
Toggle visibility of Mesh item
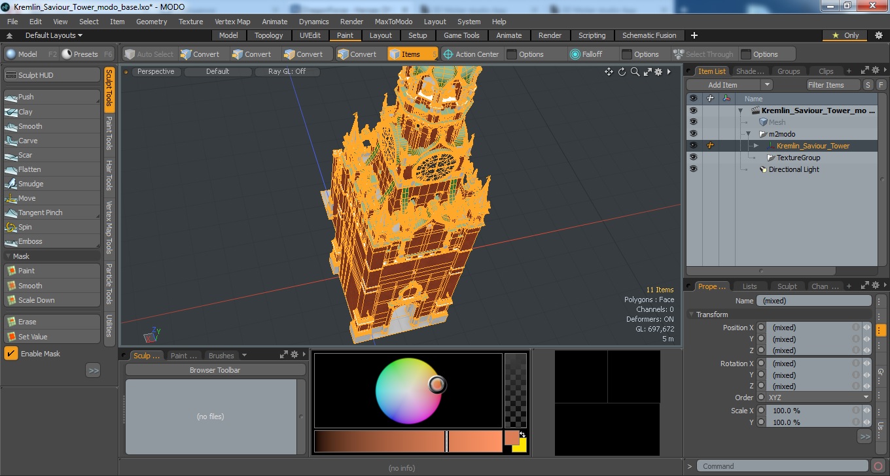(693, 122)
